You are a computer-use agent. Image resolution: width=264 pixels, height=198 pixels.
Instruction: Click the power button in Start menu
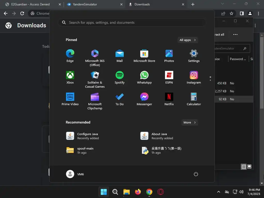(x=196, y=174)
